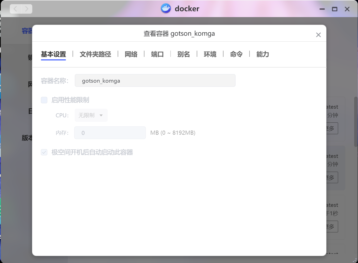Viewport: 358px width, 263px height.
Task: Go to the 别名 tab
Action: [x=184, y=54]
